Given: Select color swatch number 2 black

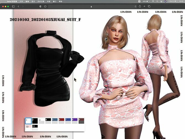Looking at the screenshot, I should point(35,121).
